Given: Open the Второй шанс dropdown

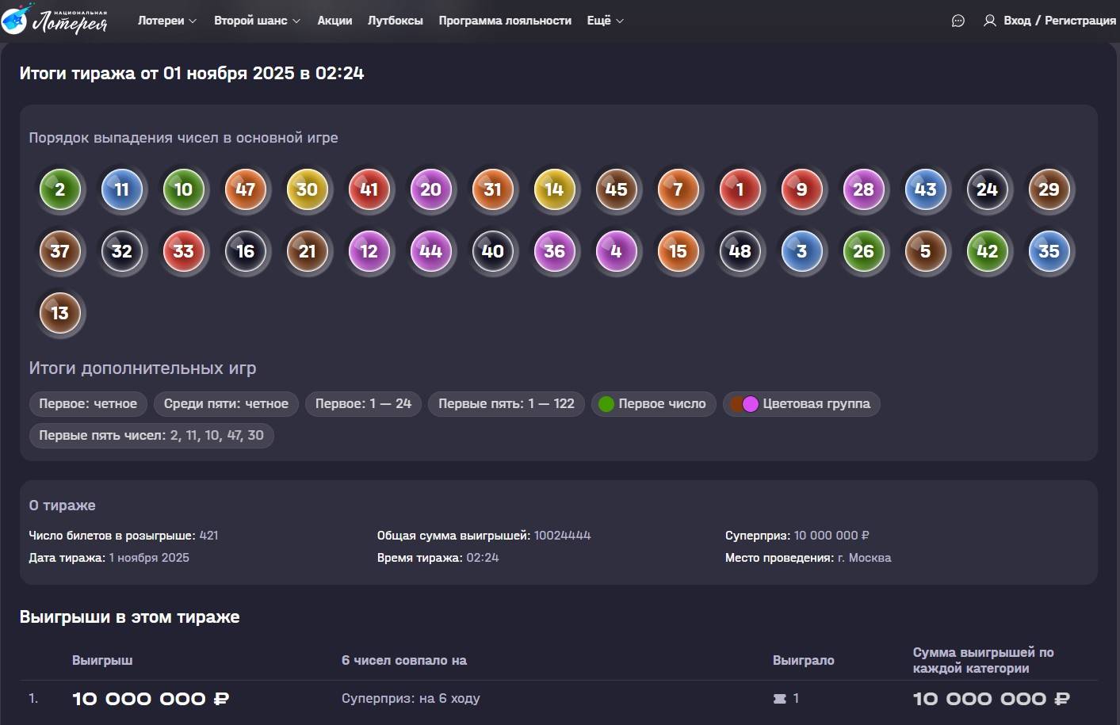Looking at the screenshot, I should pyautogui.click(x=257, y=21).
